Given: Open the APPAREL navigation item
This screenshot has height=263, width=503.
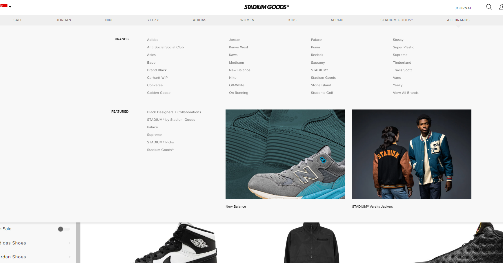Looking at the screenshot, I should pos(338,20).
